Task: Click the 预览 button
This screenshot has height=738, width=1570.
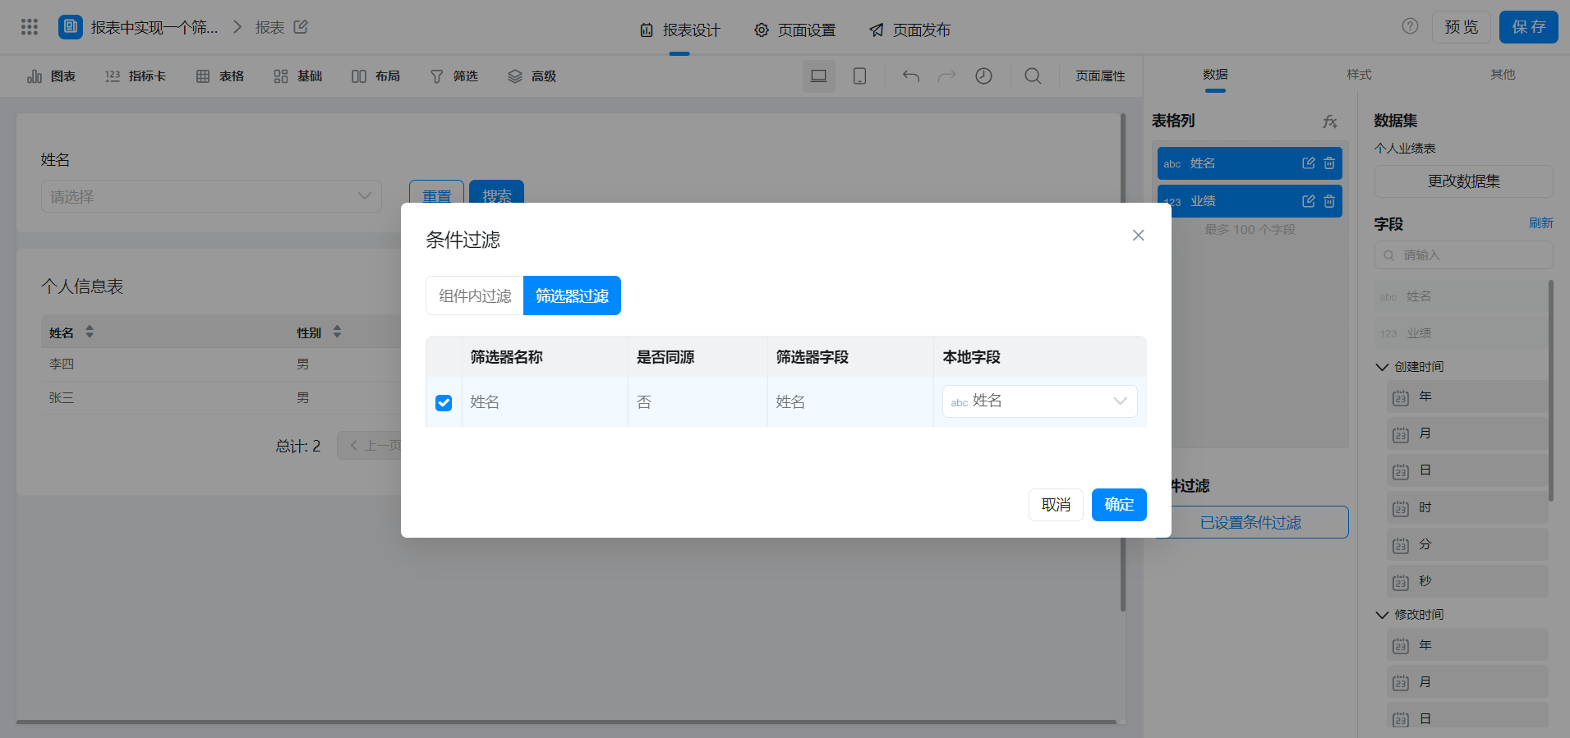Action: click(x=1462, y=27)
